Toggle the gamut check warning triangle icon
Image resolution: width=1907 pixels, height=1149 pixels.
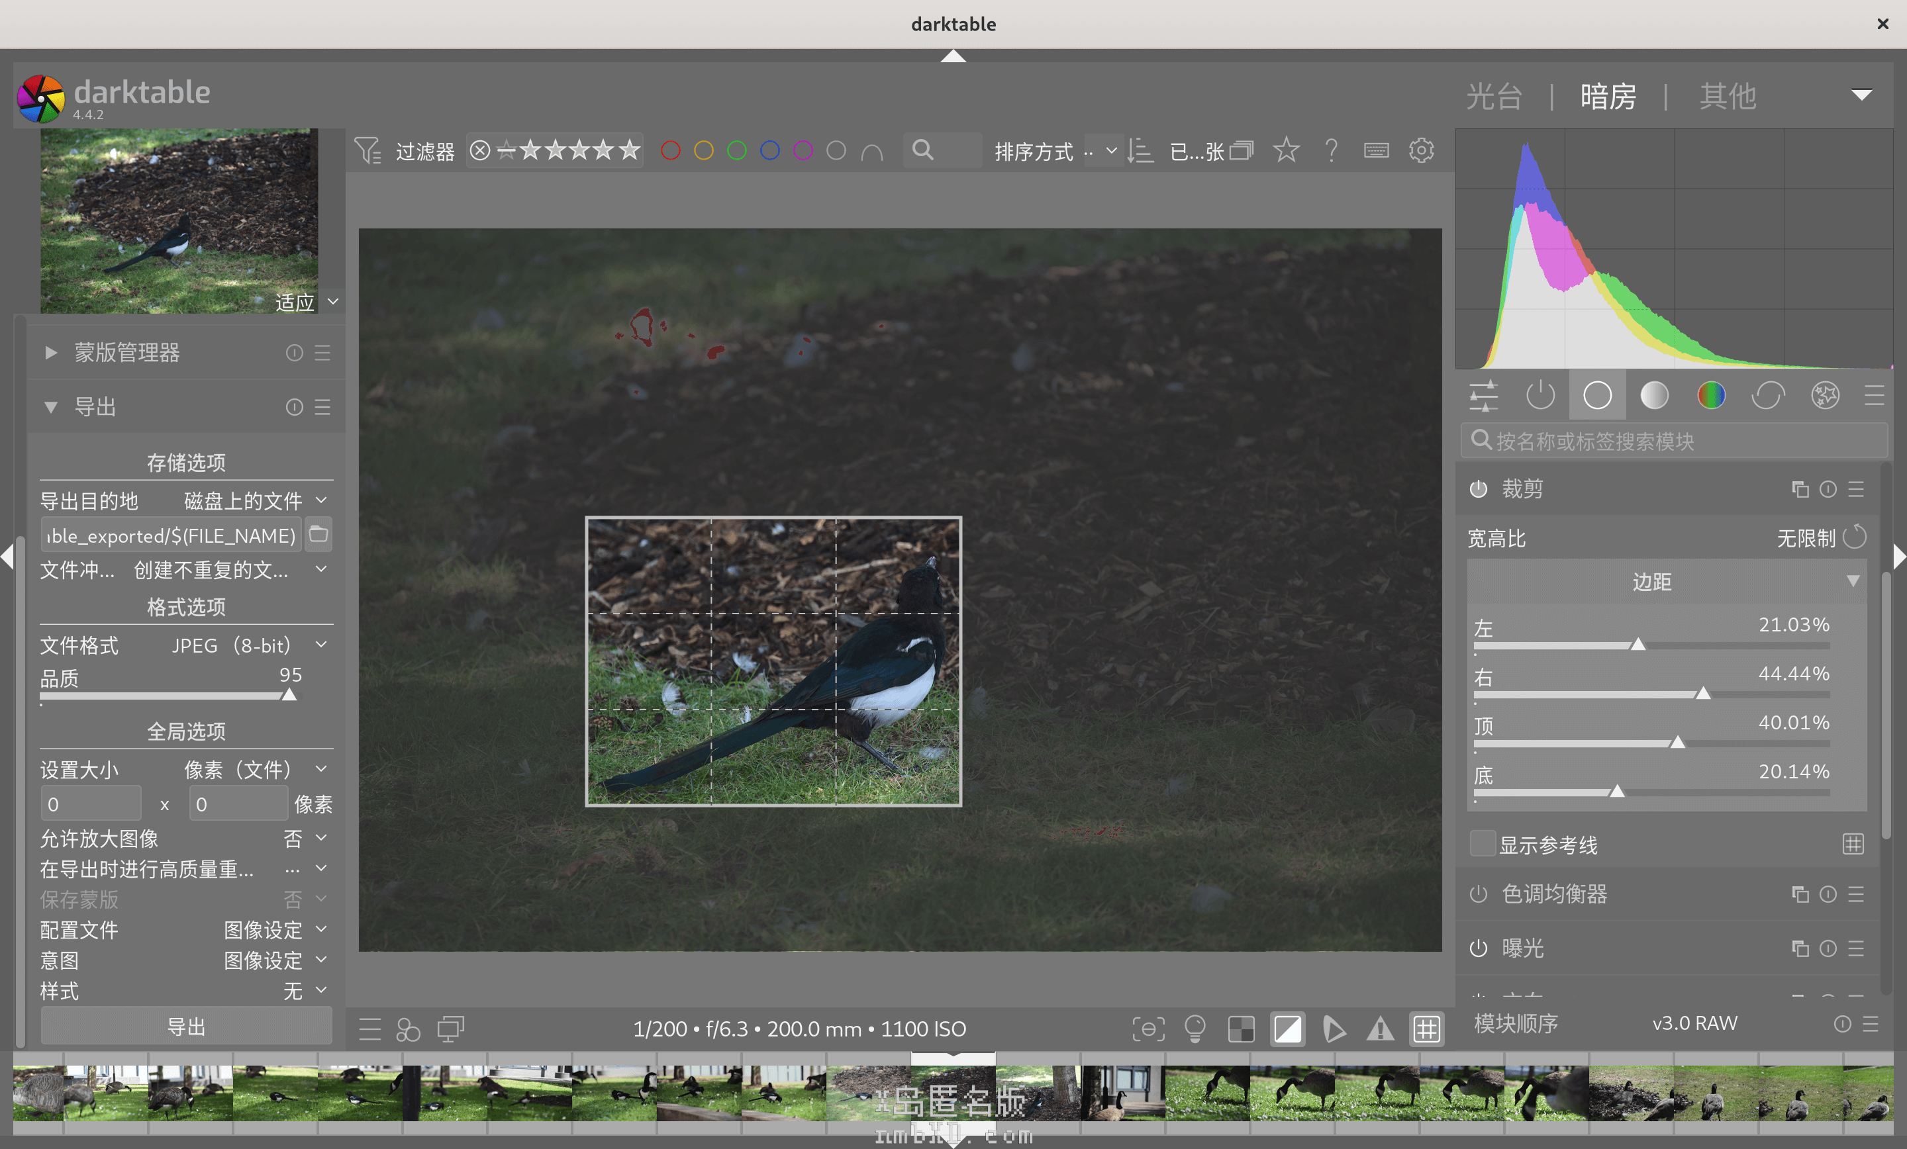[x=1380, y=1029]
